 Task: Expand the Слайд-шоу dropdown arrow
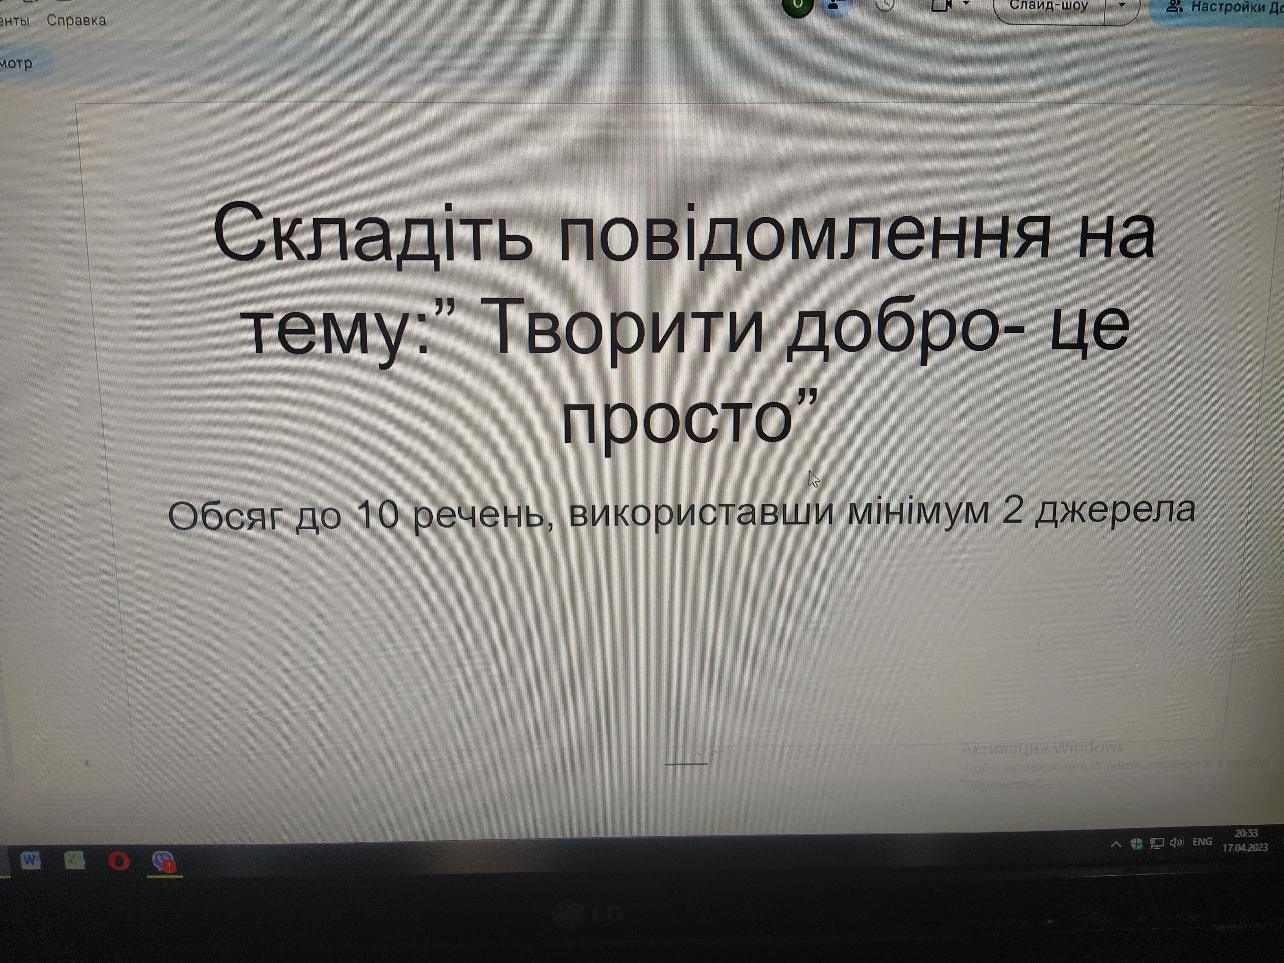[x=1122, y=6]
